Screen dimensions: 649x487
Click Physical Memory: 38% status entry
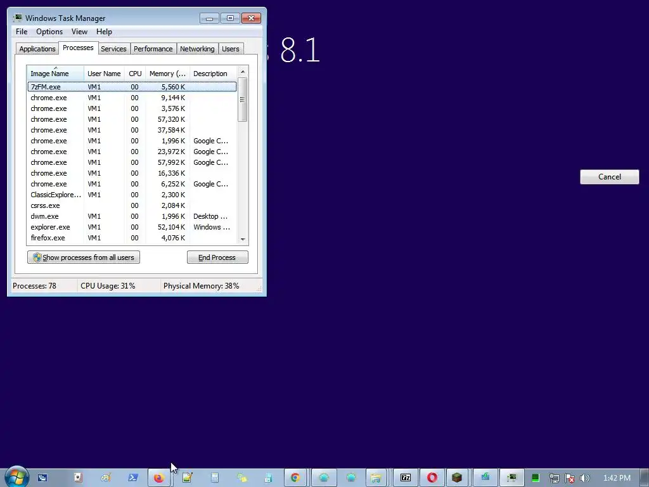[x=201, y=286]
